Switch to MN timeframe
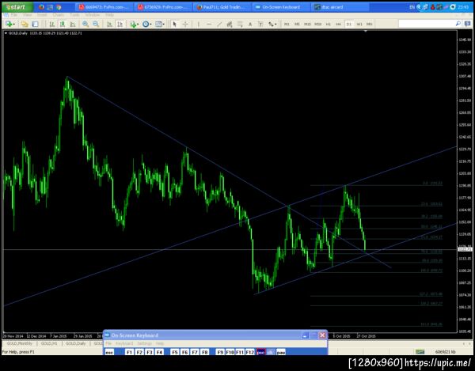475x371 pixels. [x=369, y=24]
